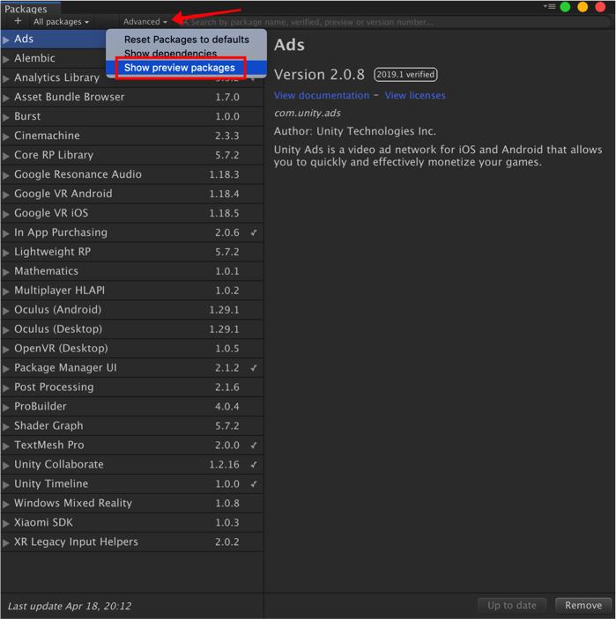This screenshot has width=616, height=619.
Task: Click version 1.7.0 of Asset Bundle Browser
Action: coord(227,97)
